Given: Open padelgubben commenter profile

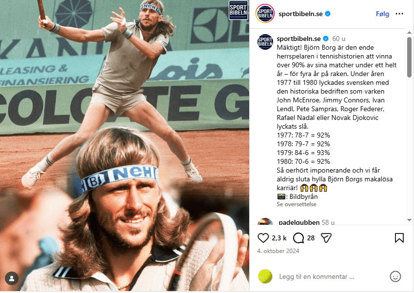Looking at the screenshot, I should pos(299,222).
